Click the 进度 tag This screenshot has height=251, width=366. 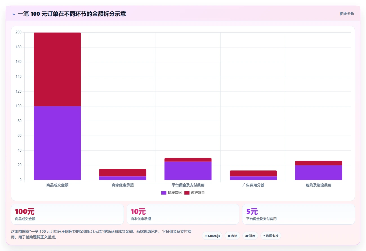(x=250, y=236)
